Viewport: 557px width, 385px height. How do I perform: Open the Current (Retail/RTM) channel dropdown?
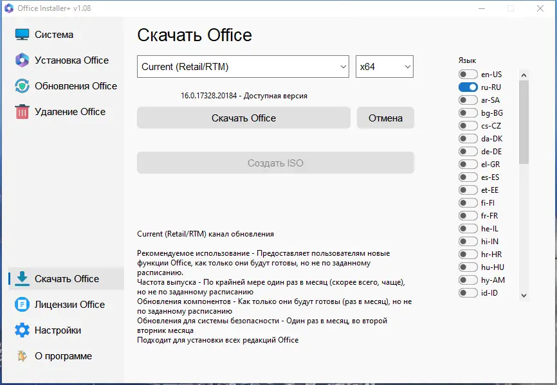(243, 66)
